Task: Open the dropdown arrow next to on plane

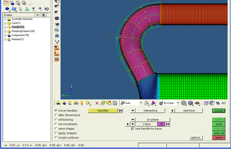Action: tap(133, 120)
